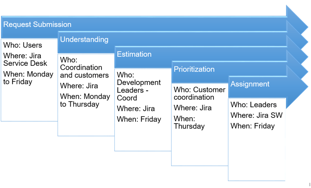The image size is (311, 188).
Task: Click "When: Monday to Thursday" text
Action: click(x=85, y=100)
